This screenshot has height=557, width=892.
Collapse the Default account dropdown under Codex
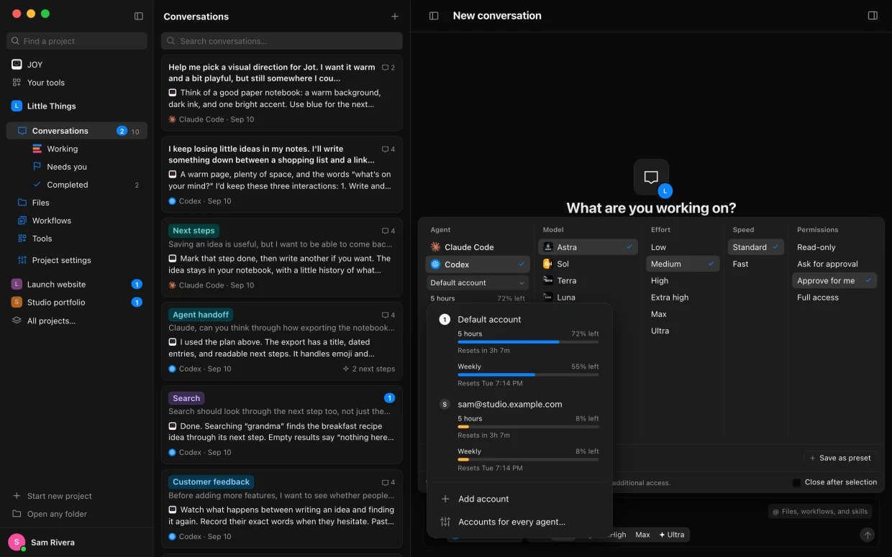pyautogui.click(x=478, y=283)
